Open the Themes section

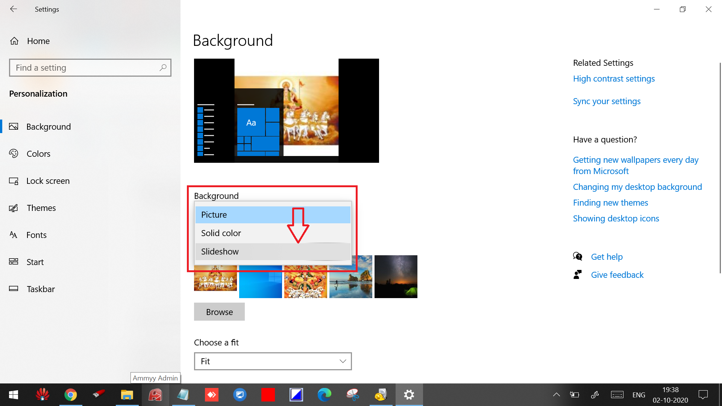point(41,208)
